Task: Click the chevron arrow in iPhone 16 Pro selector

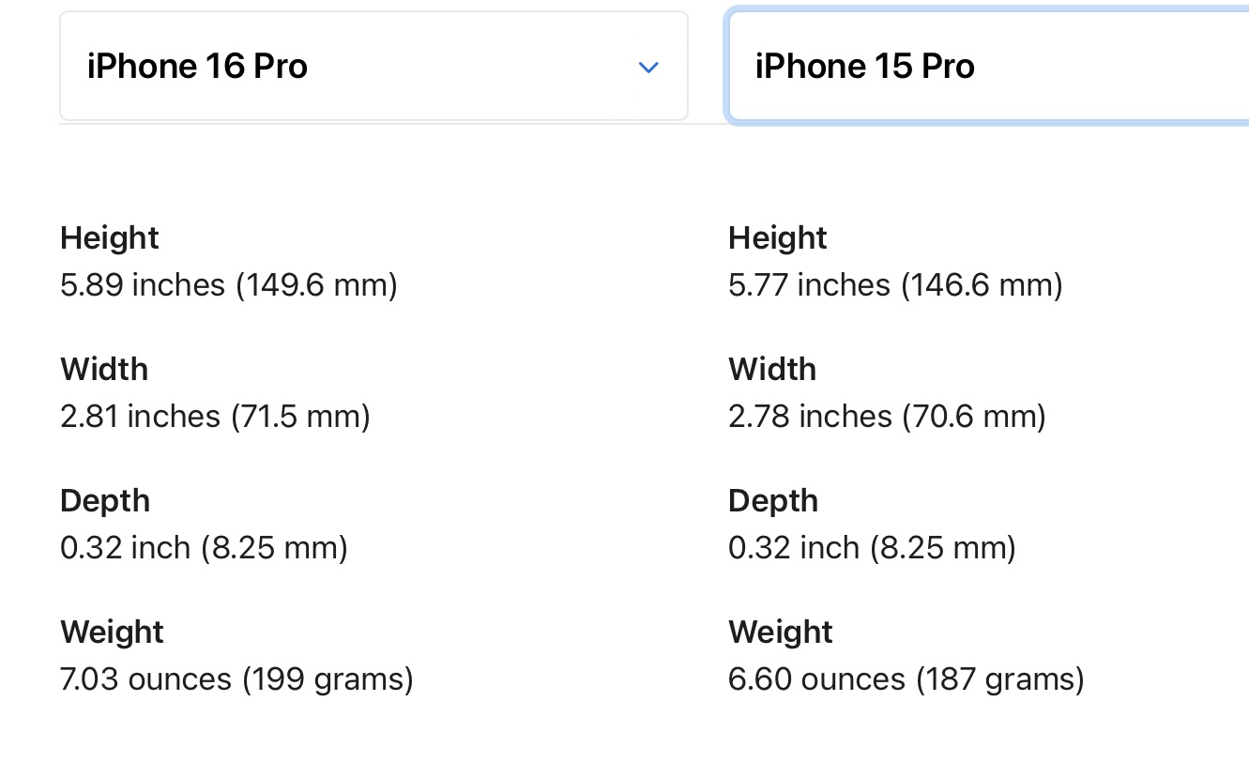Action: [x=647, y=68]
